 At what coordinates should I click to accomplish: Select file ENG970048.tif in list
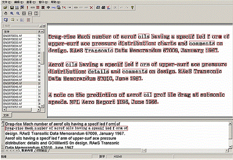13,93
